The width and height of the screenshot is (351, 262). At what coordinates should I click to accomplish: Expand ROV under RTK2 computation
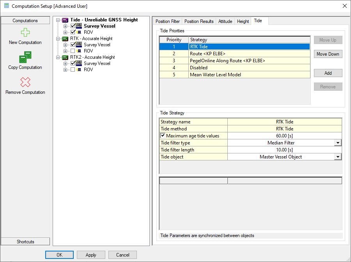65,70
